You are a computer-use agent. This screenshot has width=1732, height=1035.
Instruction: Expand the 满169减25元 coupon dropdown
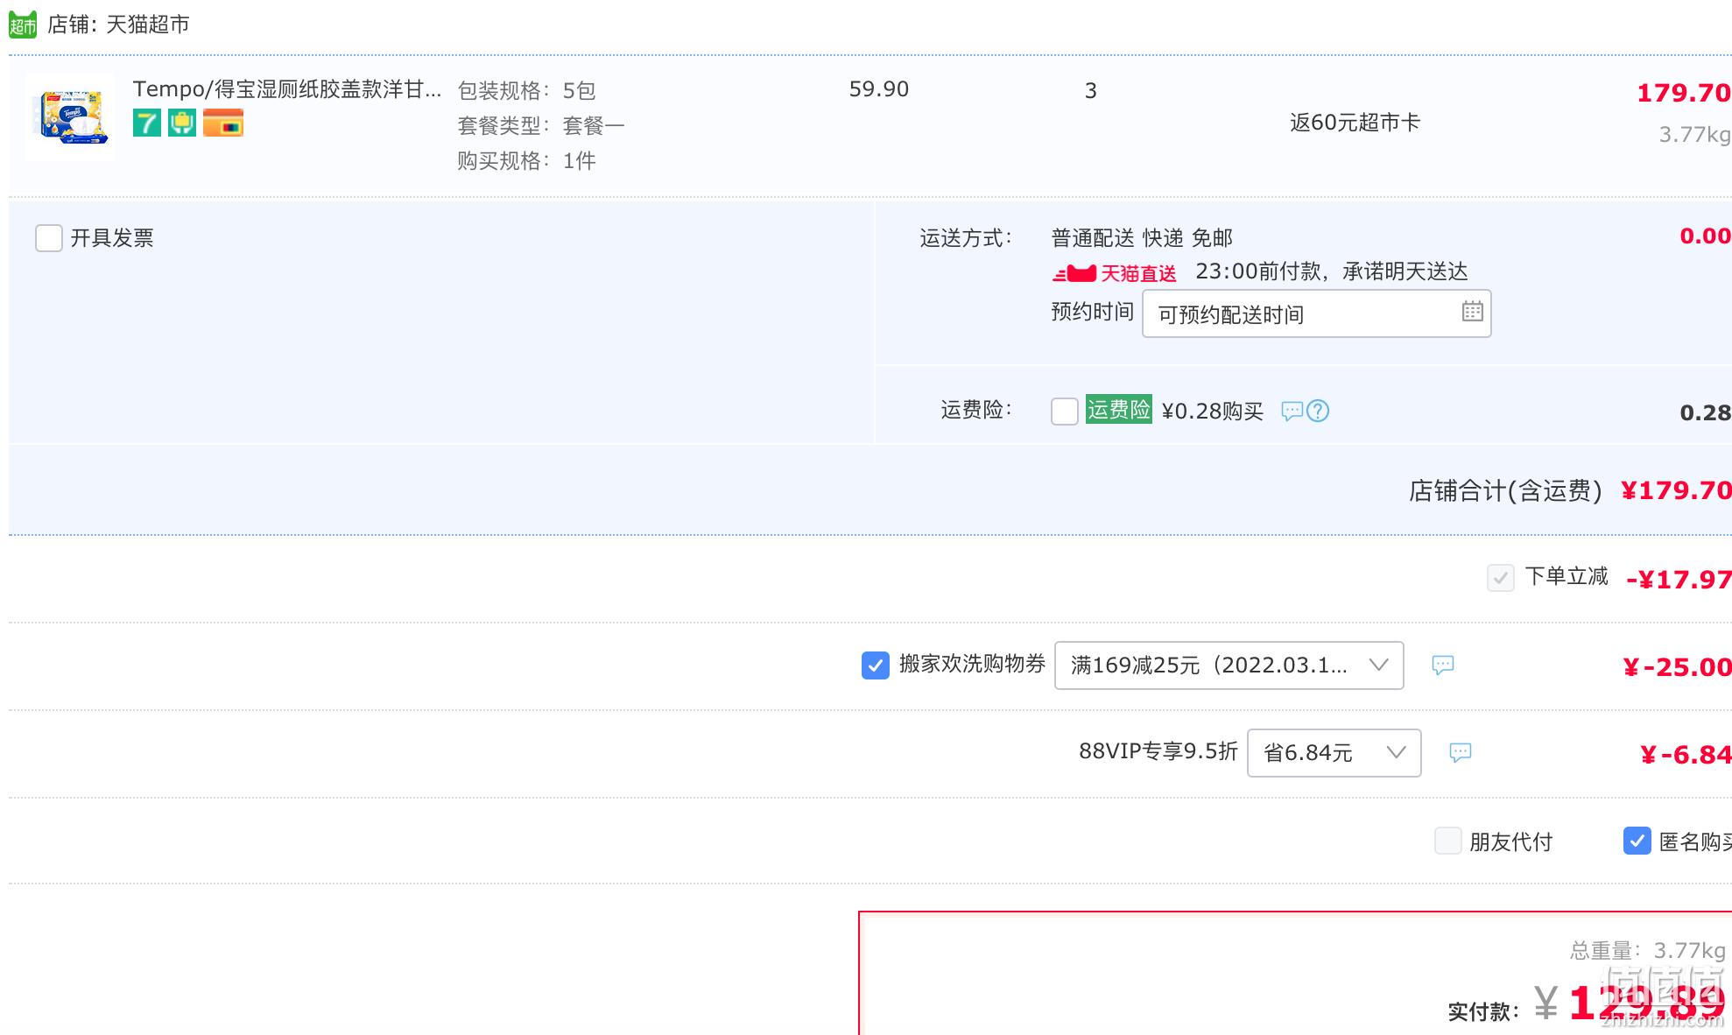click(x=1229, y=665)
